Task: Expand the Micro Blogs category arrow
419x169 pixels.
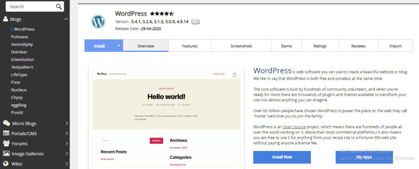Action: tap(67, 123)
